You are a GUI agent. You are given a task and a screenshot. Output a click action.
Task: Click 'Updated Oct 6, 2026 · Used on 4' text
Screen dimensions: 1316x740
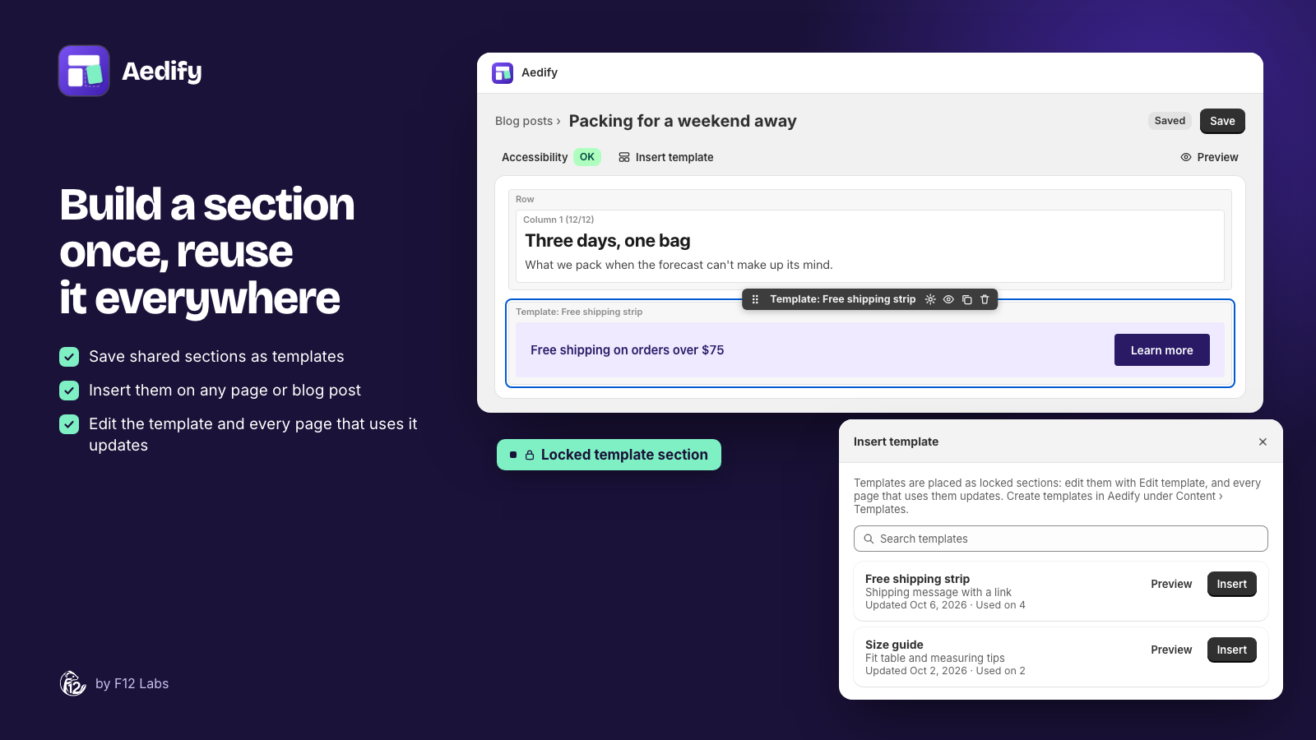tap(945, 605)
